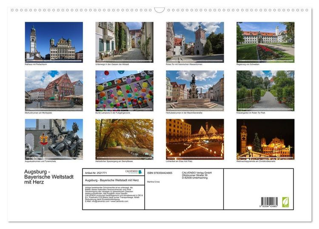
Task: Click the E-Mail info@calvendo.com line
Action: [107, 201]
